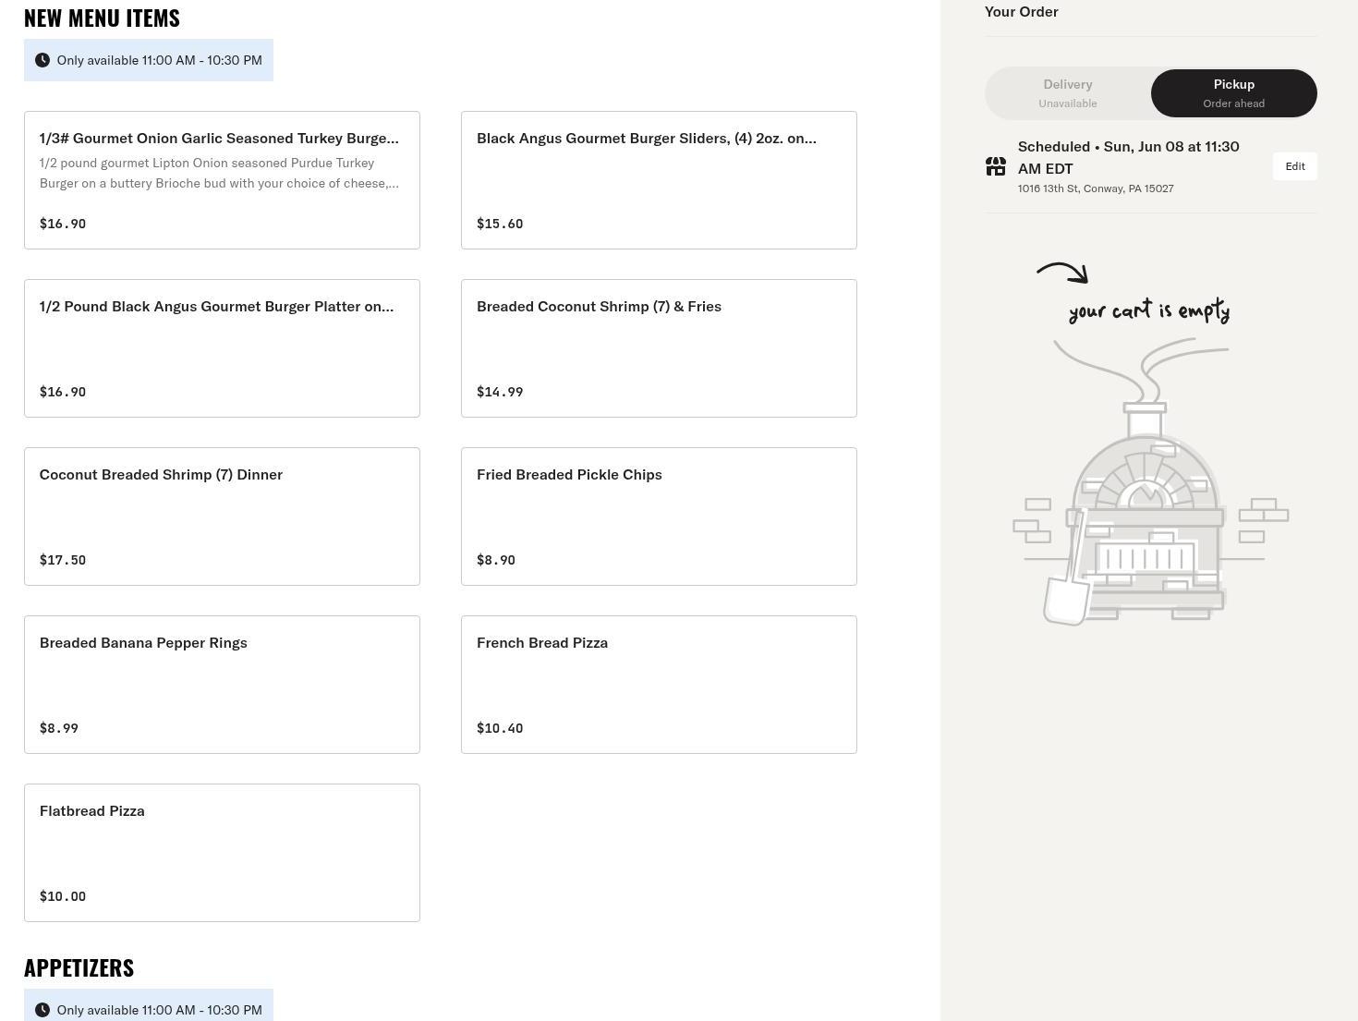Click the $8.99 banana pepper rings price
The image size is (1358, 1021).
(x=59, y=728)
